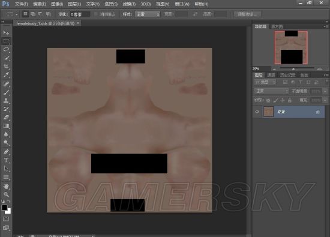Viewport: 330px width, 237px height.
Task: Hide the background layer with eye icon
Action: tap(257, 112)
